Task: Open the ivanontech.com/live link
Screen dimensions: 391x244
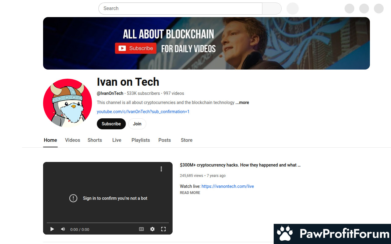Action: [x=228, y=186]
